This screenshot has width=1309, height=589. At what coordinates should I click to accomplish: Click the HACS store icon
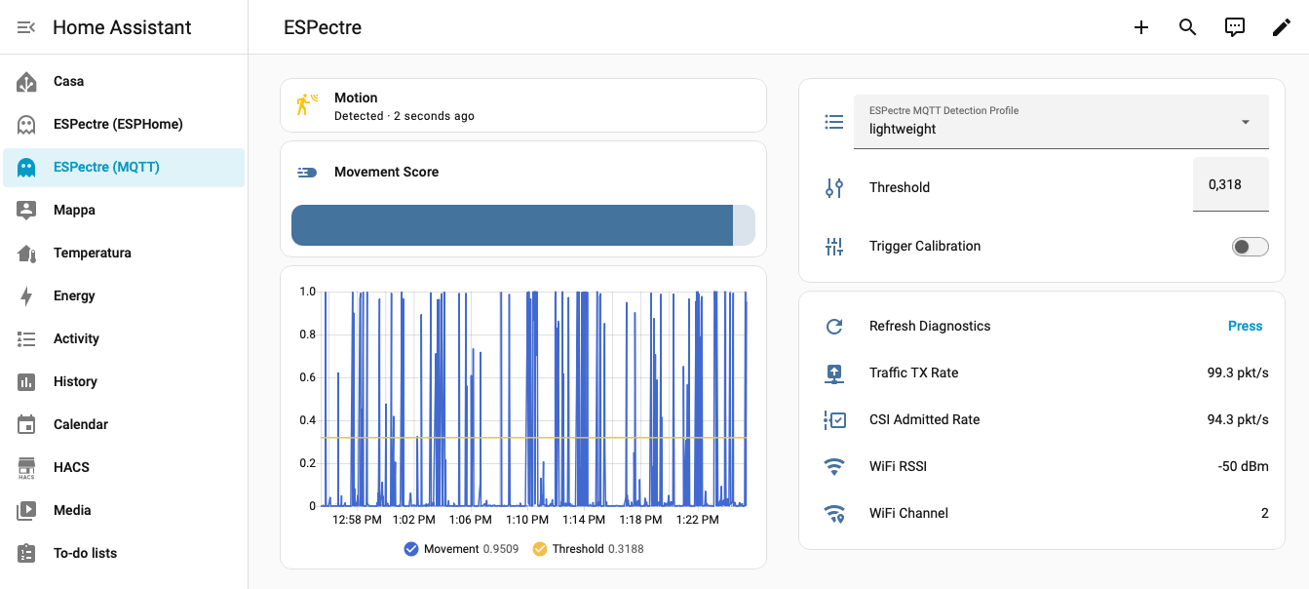coord(26,468)
